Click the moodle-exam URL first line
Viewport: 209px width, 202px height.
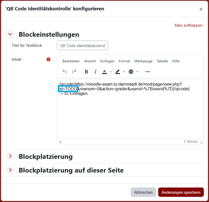click(x=121, y=84)
